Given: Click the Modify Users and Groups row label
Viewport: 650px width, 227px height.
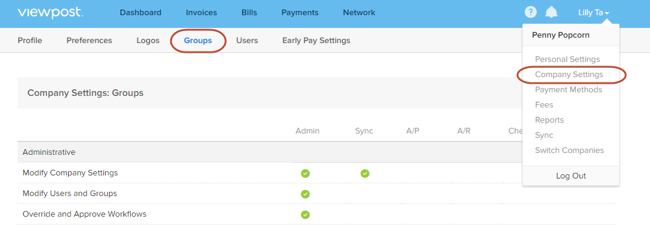Looking at the screenshot, I should [x=70, y=194].
